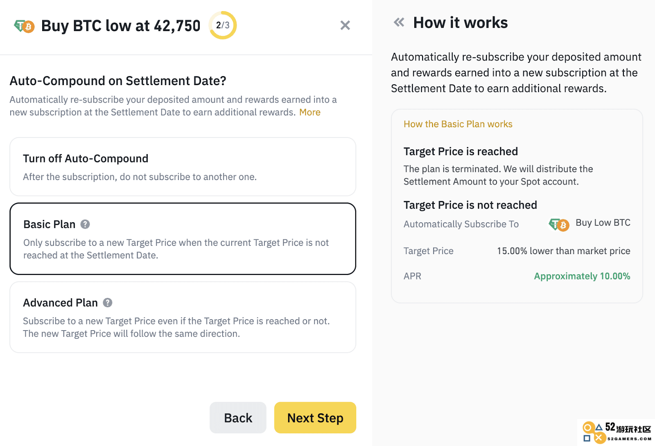This screenshot has width=655, height=446.
Task: Open the Advanced Plan help tooltip icon
Action: pos(107,303)
